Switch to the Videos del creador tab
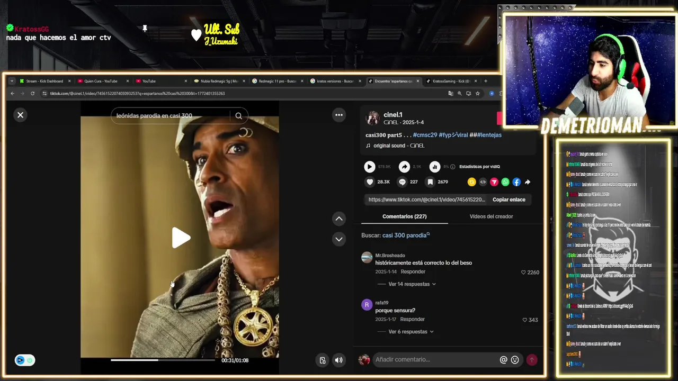678x381 pixels. 491,216
